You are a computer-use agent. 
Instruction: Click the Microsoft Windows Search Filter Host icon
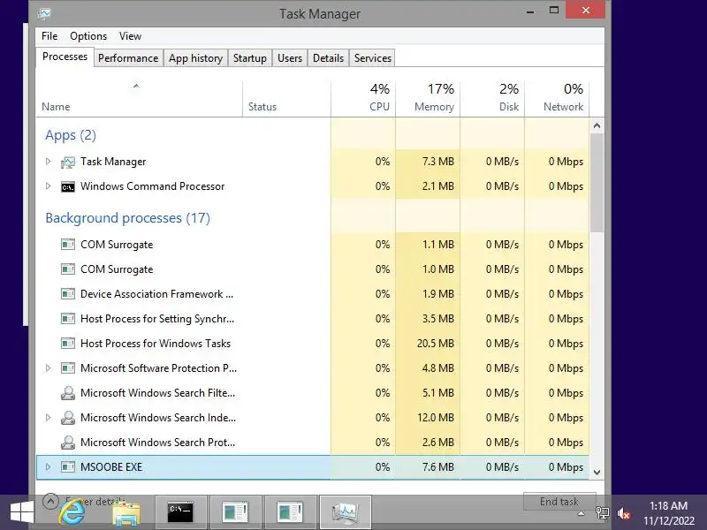(x=68, y=393)
